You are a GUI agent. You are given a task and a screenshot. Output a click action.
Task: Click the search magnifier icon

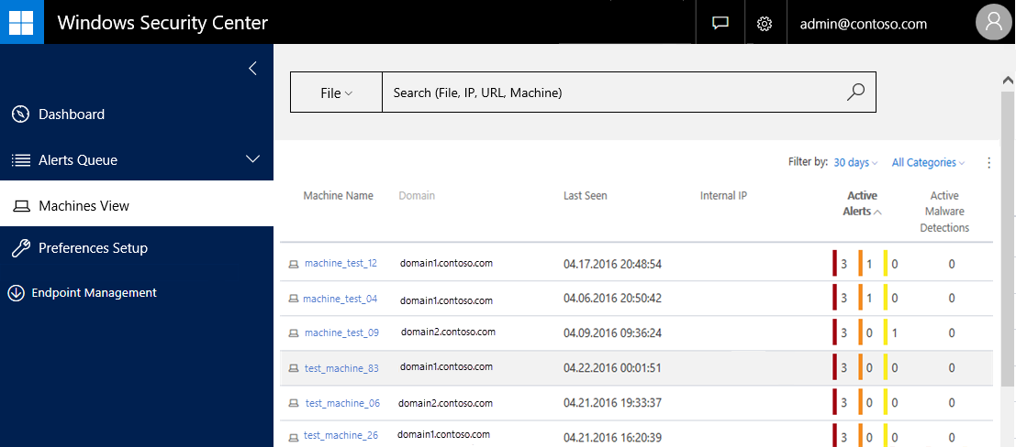(855, 92)
